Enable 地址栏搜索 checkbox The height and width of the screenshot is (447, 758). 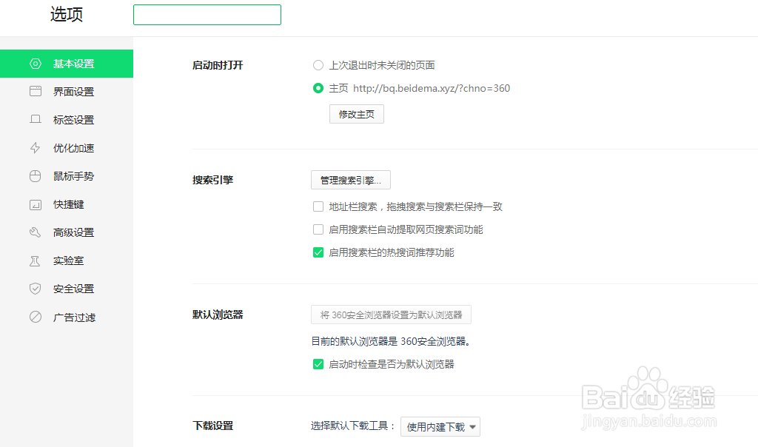pyautogui.click(x=318, y=206)
